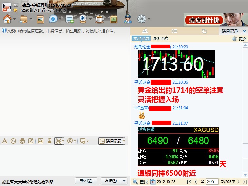The width and height of the screenshot is (248, 186).
Task: Expand the send button dropdown arrow
Action: (124, 181)
